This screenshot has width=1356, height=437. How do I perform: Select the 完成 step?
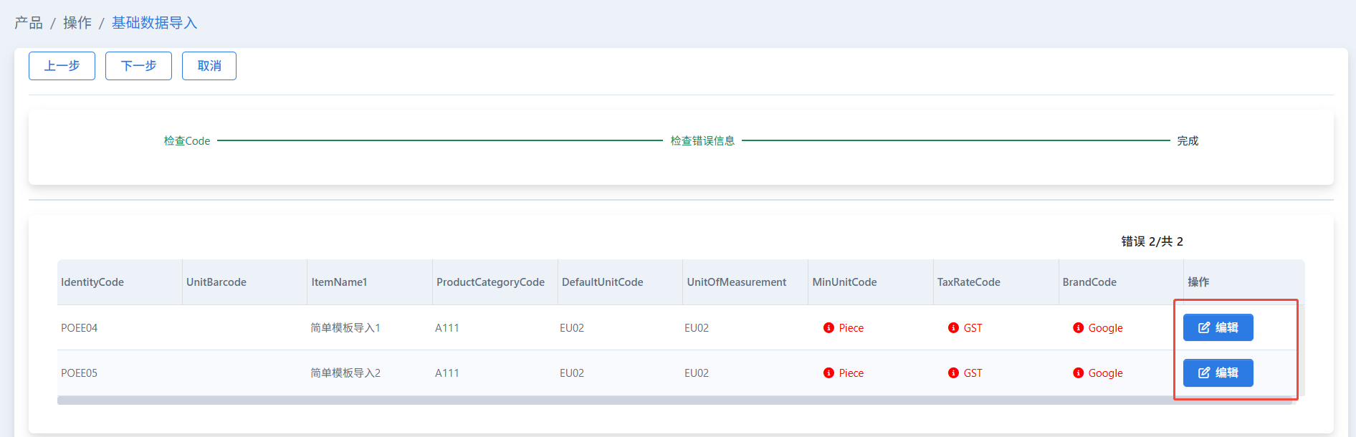tap(1188, 141)
